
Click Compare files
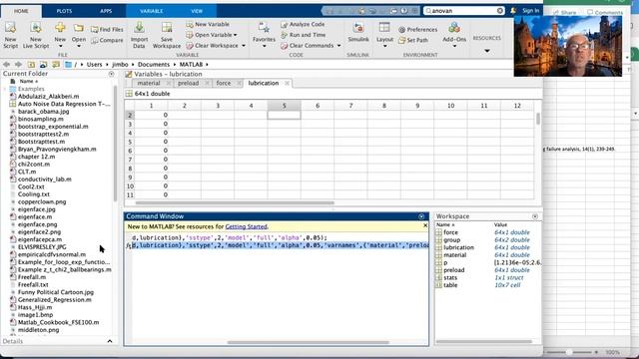click(x=107, y=40)
